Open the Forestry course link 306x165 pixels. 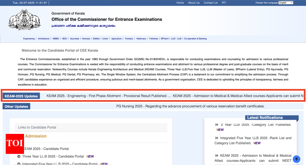(x=129, y=39)
